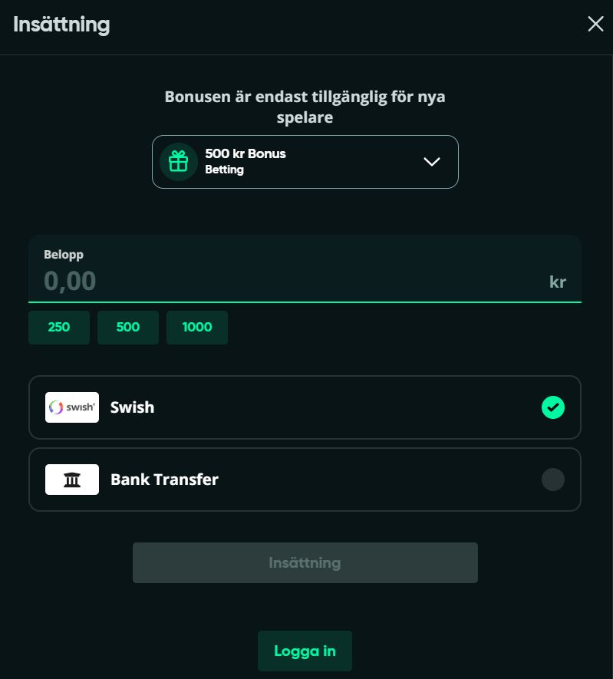Click the bank building icon
The image size is (613, 679).
(72, 480)
